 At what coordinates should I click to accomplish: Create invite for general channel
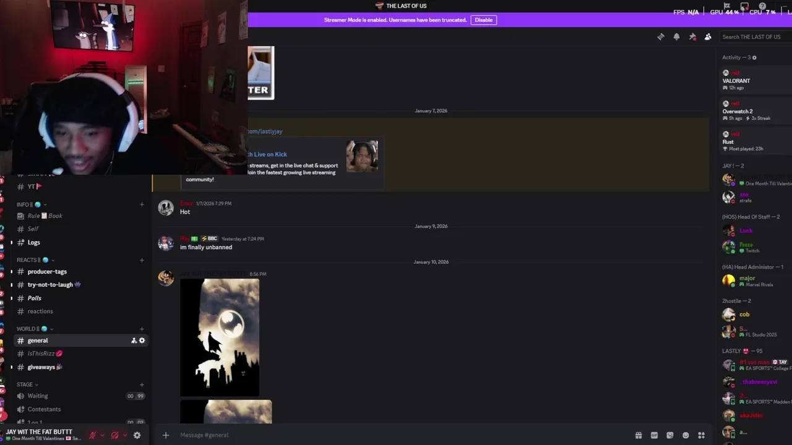click(134, 341)
